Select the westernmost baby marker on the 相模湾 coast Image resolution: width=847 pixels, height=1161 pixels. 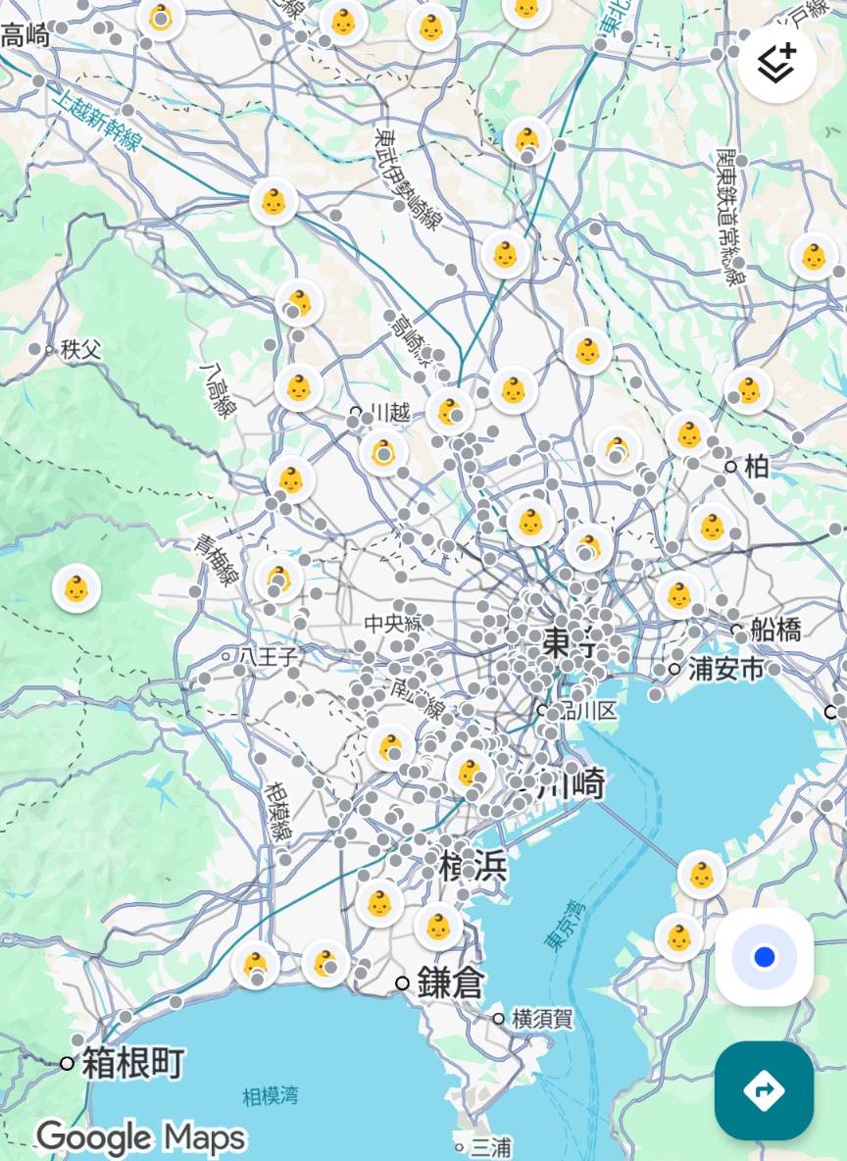coord(256,965)
